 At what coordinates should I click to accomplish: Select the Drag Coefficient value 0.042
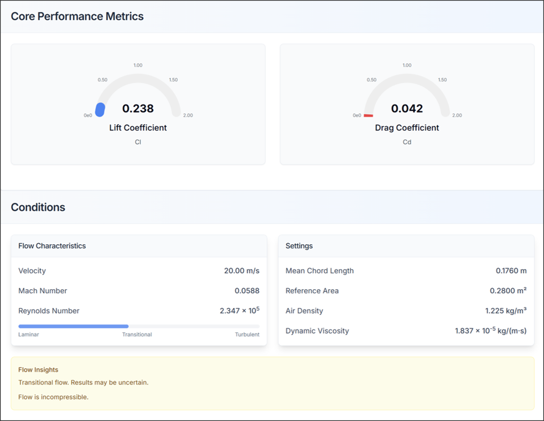pos(407,109)
